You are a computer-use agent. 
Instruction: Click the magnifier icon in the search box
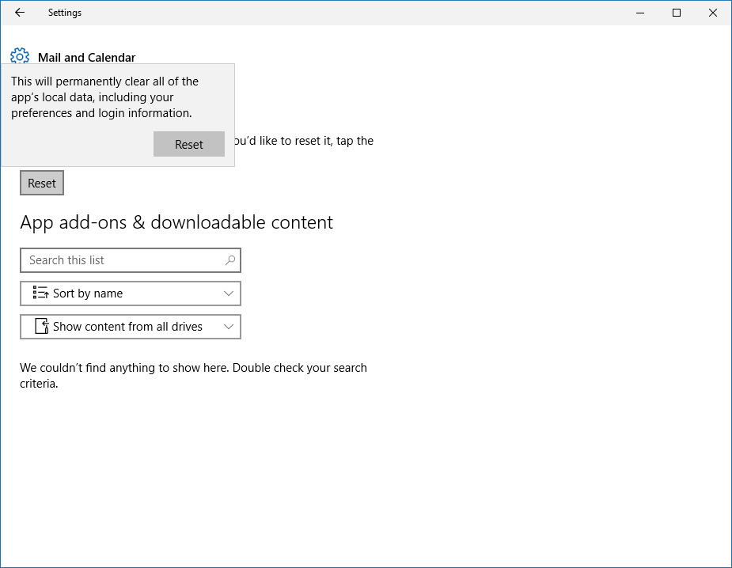[229, 259]
